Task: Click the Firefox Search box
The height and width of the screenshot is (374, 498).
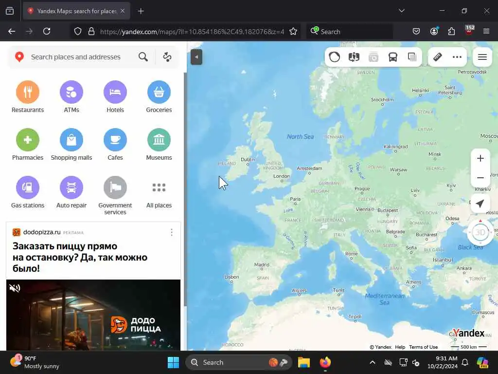Action: [350, 32]
